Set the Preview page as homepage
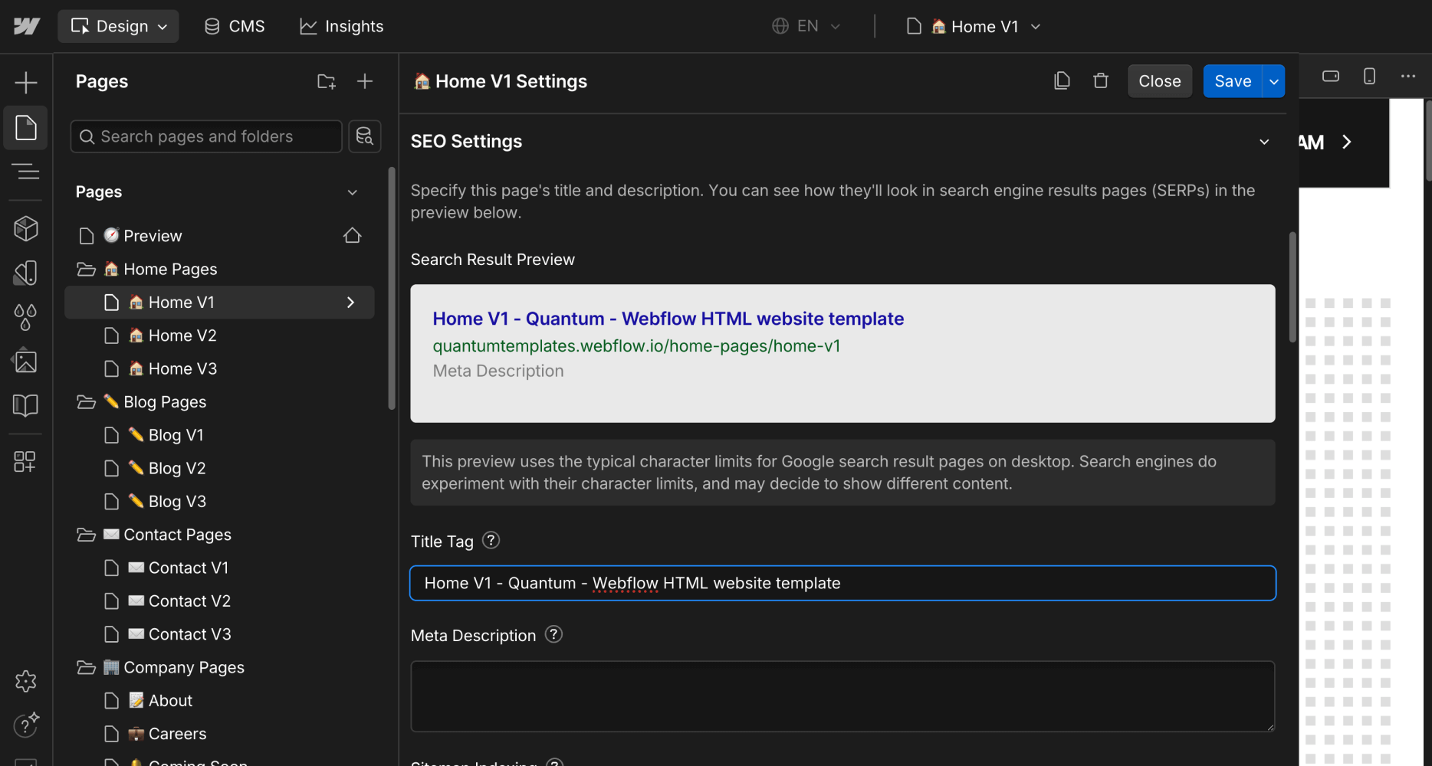The image size is (1432, 766). point(352,235)
